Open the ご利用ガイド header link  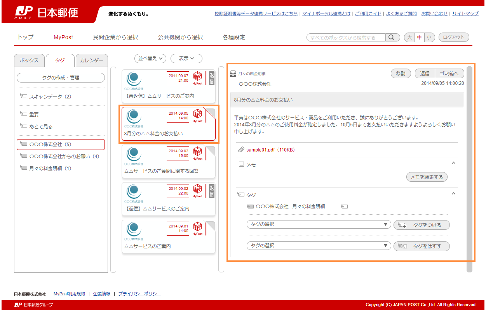368,14
